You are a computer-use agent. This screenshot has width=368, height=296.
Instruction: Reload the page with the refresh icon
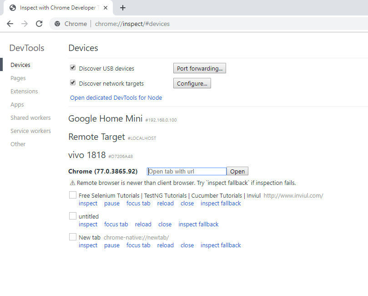coord(39,24)
